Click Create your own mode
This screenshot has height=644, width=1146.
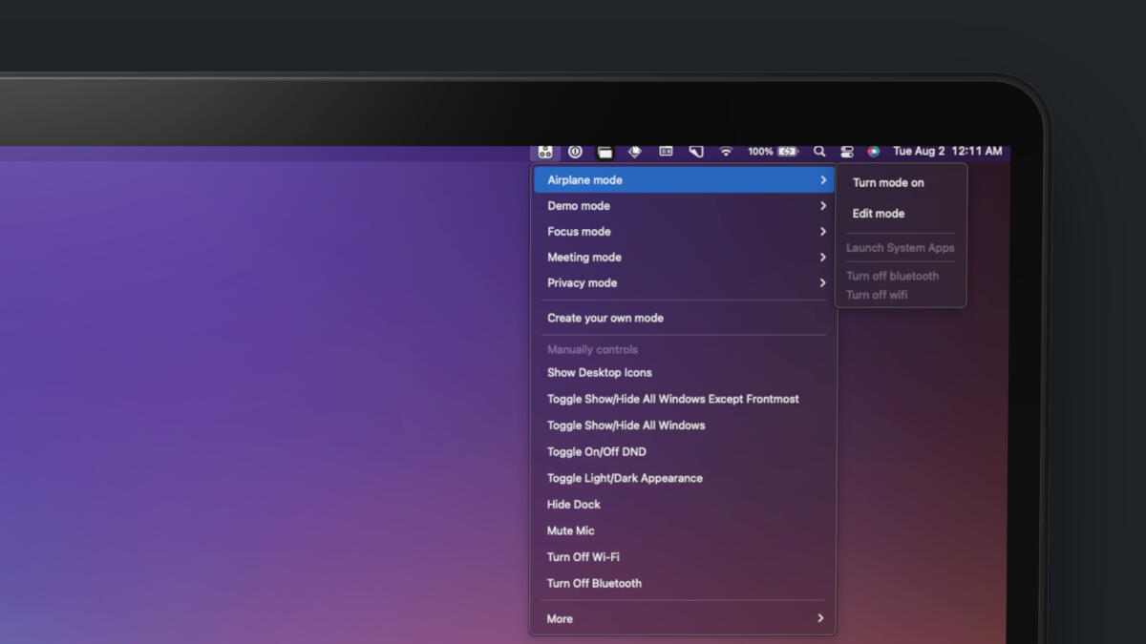[x=605, y=319]
